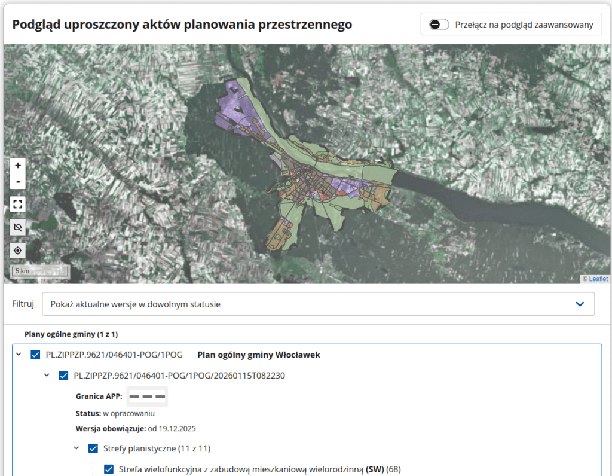Click the filter dropdown chevron arrow
The image size is (612, 476).
click(580, 304)
